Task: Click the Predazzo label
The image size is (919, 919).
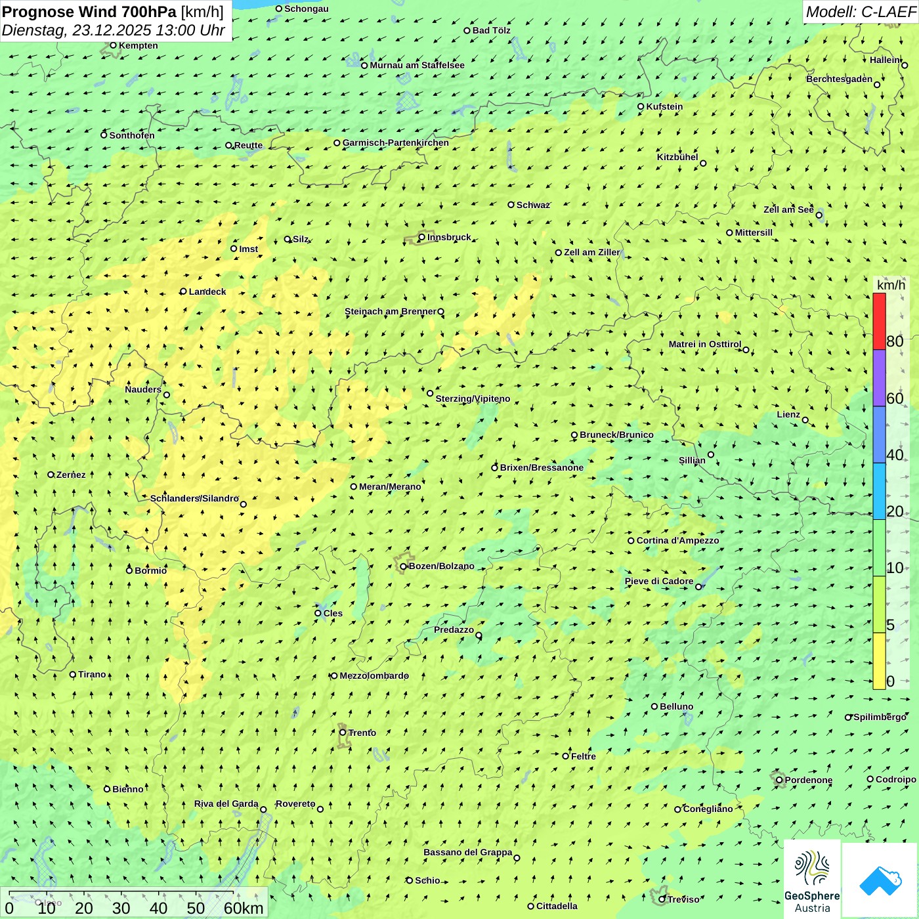Action: [x=454, y=630]
